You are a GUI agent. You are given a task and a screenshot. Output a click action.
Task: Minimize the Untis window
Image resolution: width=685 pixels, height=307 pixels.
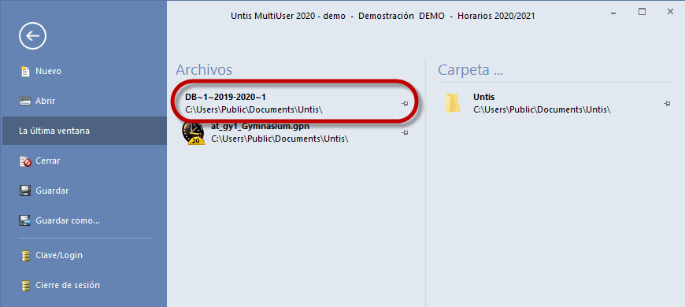tap(614, 13)
